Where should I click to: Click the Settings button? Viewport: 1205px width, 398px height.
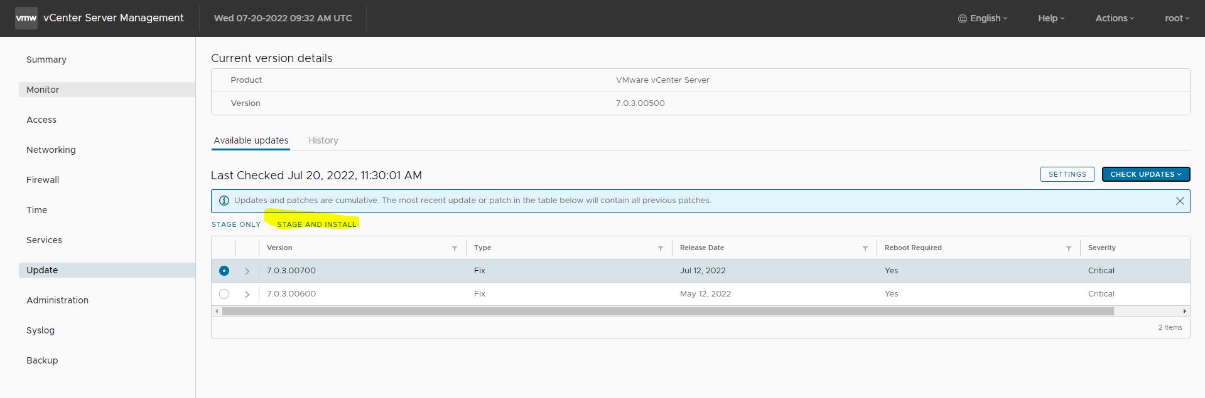pos(1067,174)
